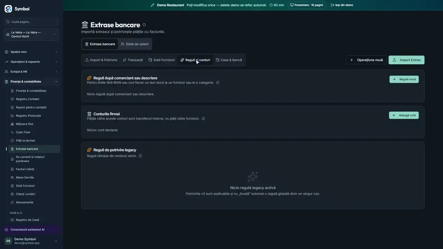Image resolution: width=443 pixels, height=249 pixels.
Task: Expand Operațiuni & rapoarte menu
Action: tap(31, 62)
